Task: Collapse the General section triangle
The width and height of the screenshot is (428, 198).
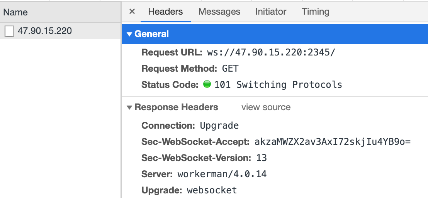Action: [x=130, y=34]
